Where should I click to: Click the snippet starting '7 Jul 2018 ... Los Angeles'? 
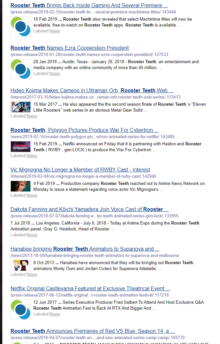point(105,226)
